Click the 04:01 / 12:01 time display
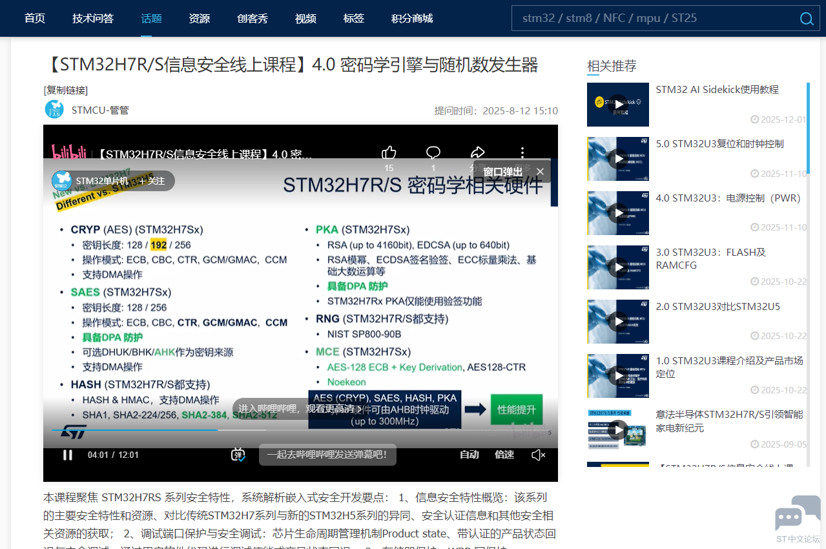Viewport: 826px width, 549px height. click(113, 455)
